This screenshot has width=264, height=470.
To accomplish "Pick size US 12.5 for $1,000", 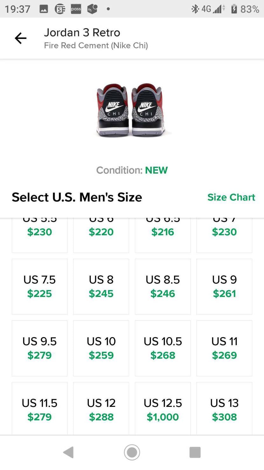I will 163,409.
